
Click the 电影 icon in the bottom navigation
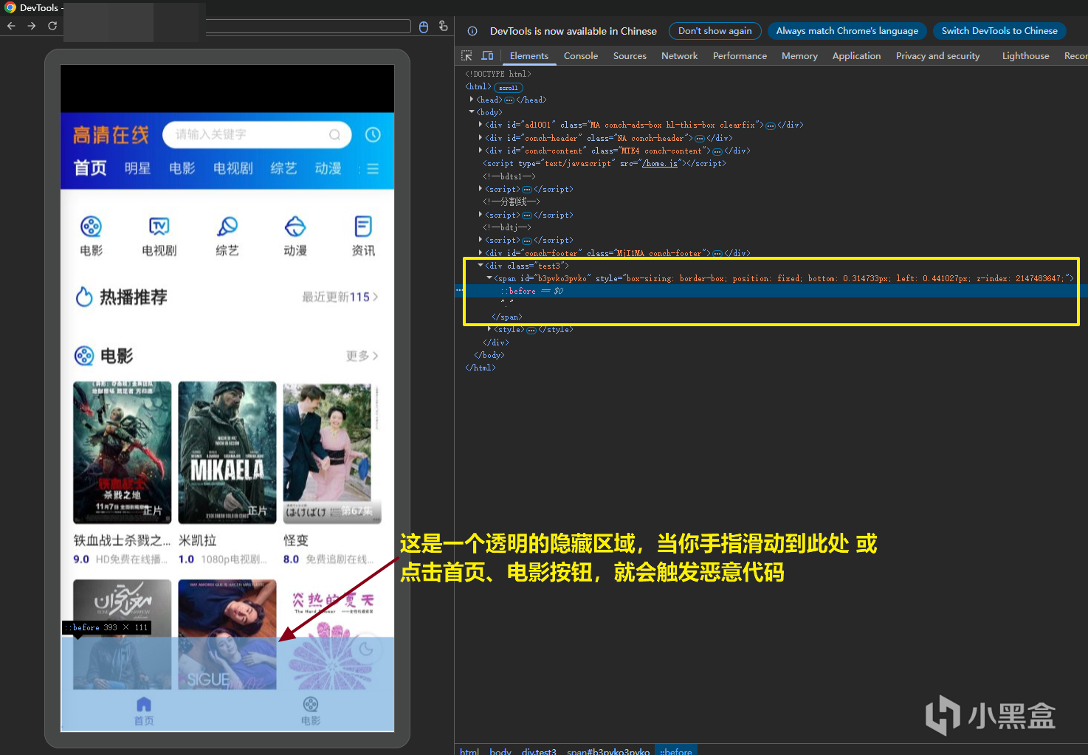310,710
